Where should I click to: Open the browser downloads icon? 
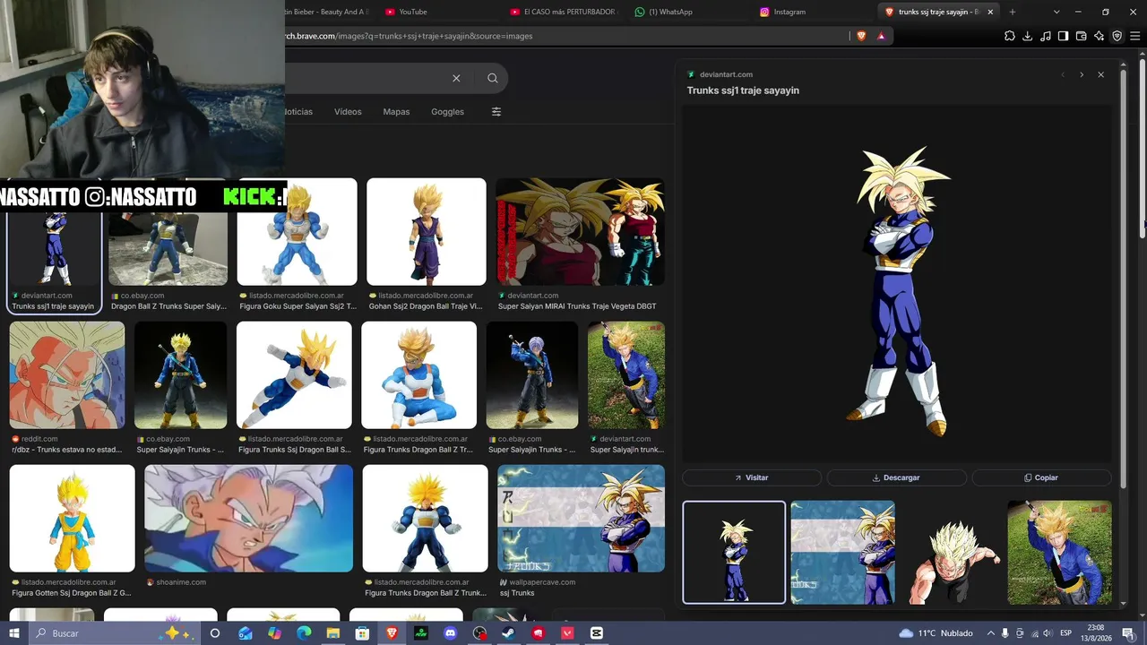coord(1028,36)
